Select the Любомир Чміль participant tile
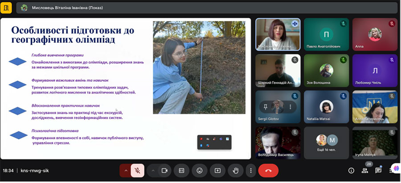The width and height of the screenshot is (401, 183). click(x=375, y=71)
